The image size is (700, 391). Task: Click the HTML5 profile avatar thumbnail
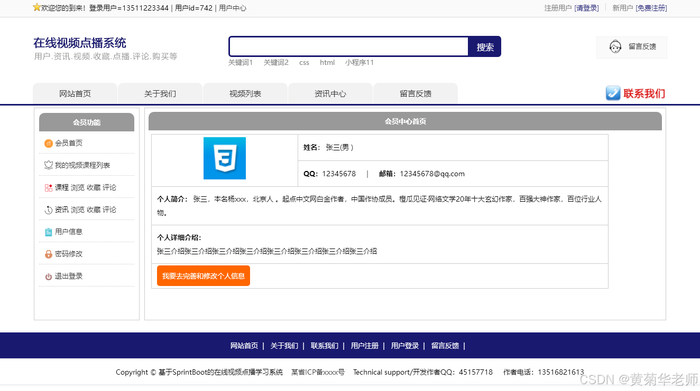(x=224, y=158)
